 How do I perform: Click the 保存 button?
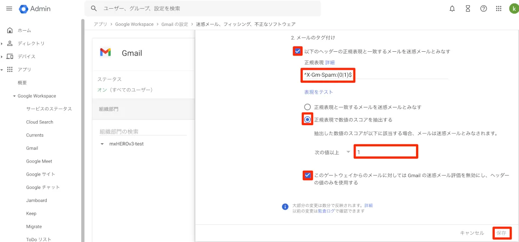(501, 233)
